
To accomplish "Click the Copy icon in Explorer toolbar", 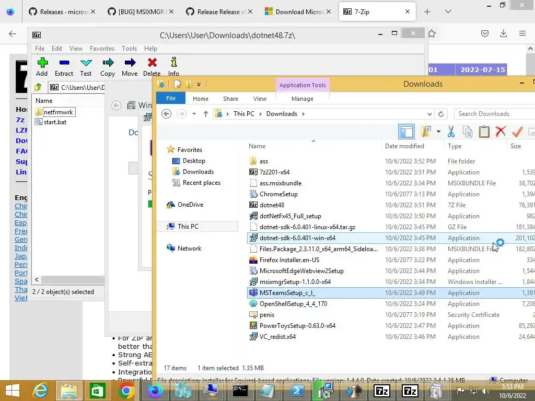I will (468, 132).
